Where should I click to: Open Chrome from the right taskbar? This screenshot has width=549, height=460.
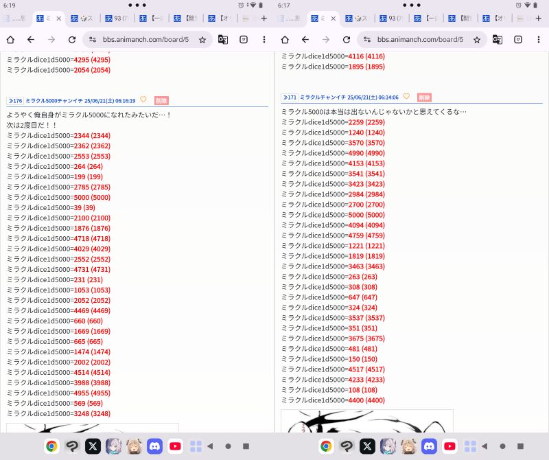pyautogui.click(x=326, y=446)
